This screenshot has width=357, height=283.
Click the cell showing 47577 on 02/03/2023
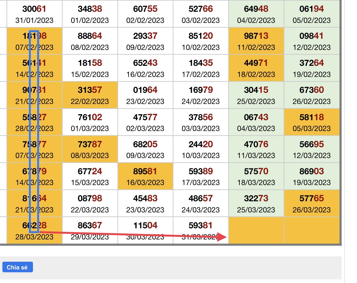point(145,122)
